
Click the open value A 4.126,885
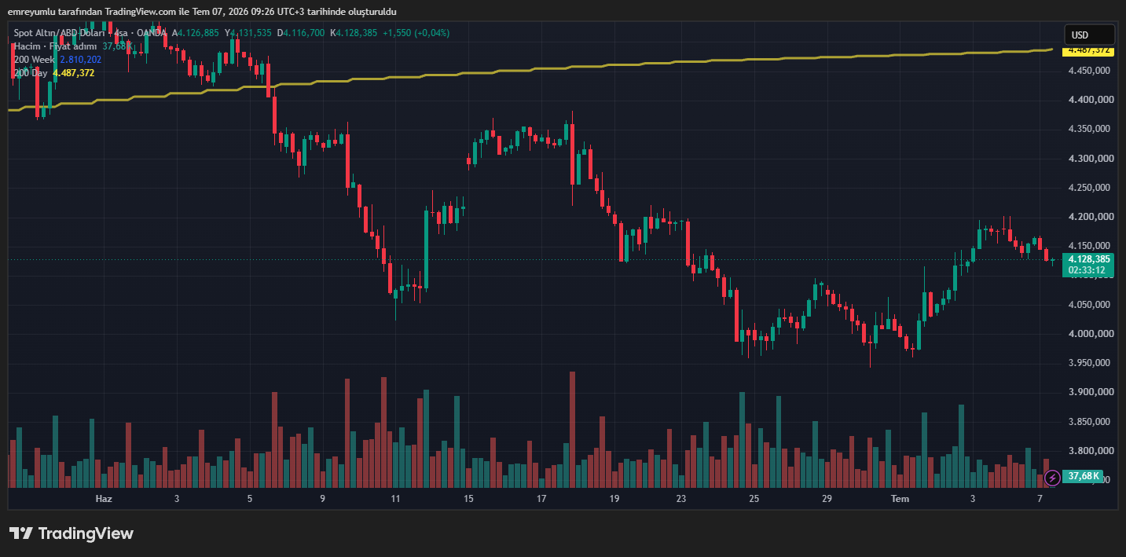(x=196, y=33)
